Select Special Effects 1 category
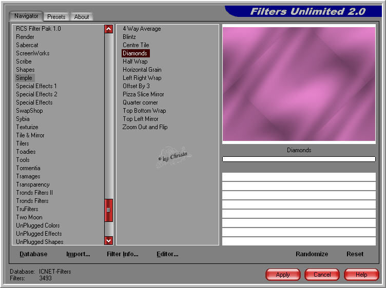Viewport: 386px width, 288px height. coord(36,86)
